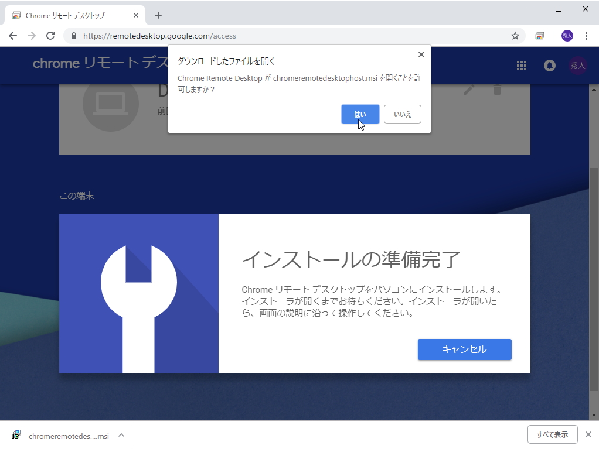Open the Google apps grid launcher
The width and height of the screenshot is (599, 449).
(521, 66)
